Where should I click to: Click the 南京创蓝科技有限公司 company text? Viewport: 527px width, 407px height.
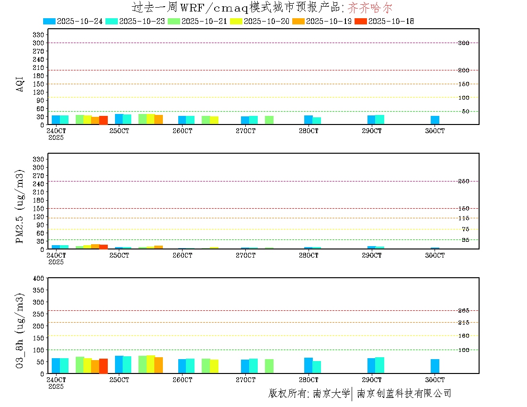[x=403, y=394]
